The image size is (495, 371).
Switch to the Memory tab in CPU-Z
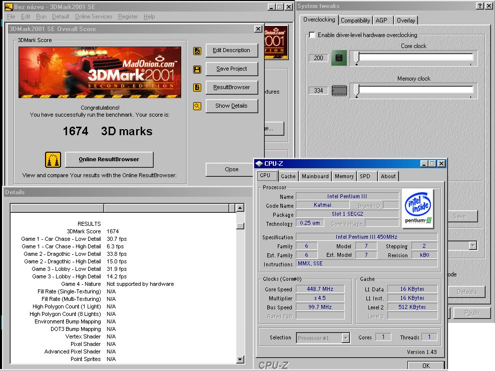click(x=344, y=176)
